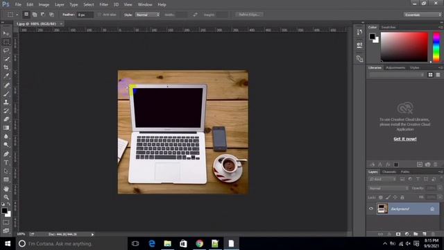Swap foreground and background colors
Screen dimensions: 444x250
click(x=9, y=204)
